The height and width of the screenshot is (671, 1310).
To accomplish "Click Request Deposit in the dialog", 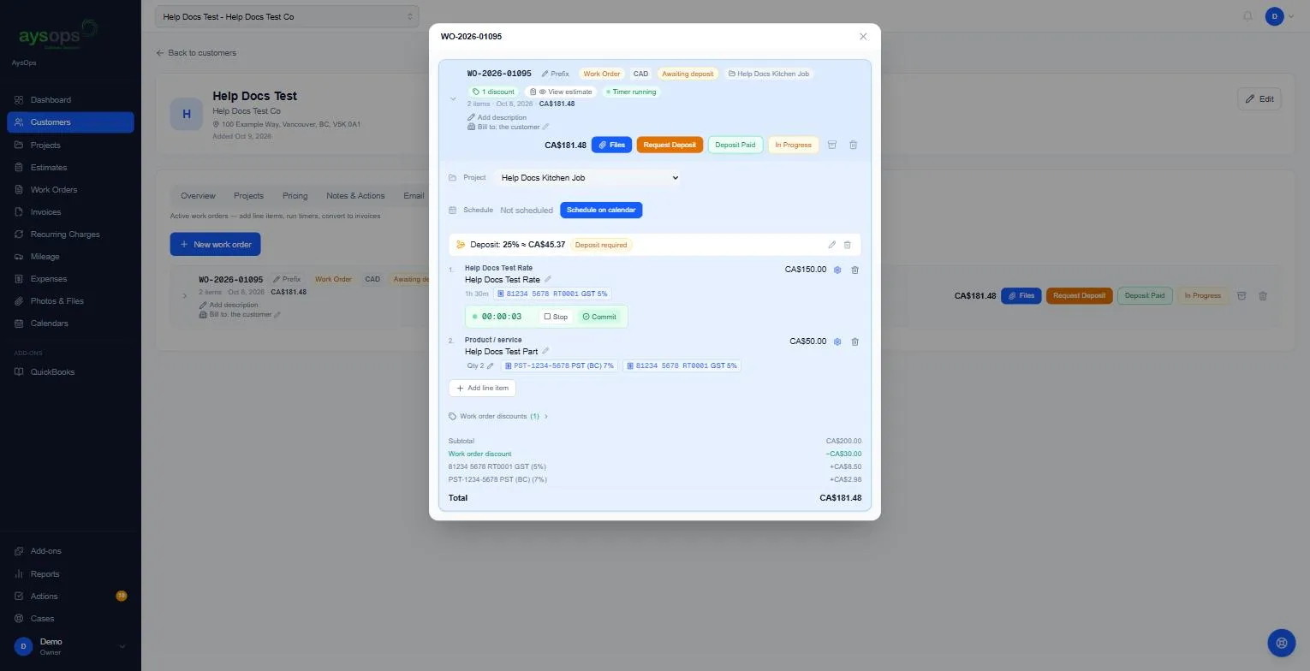I will [670, 145].
